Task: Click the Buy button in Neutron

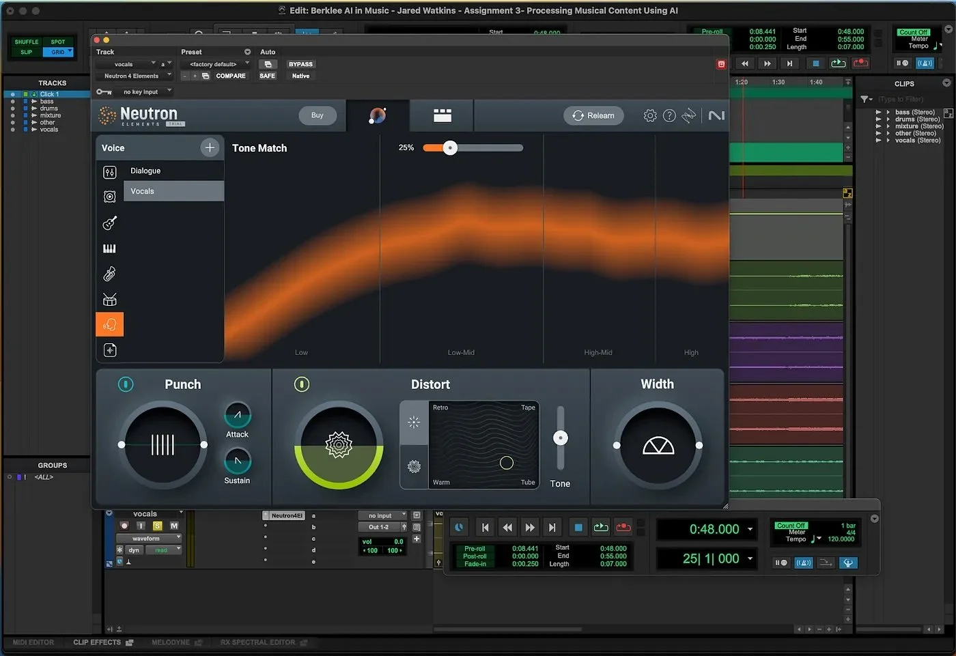Action: click(x=318, y=115)
